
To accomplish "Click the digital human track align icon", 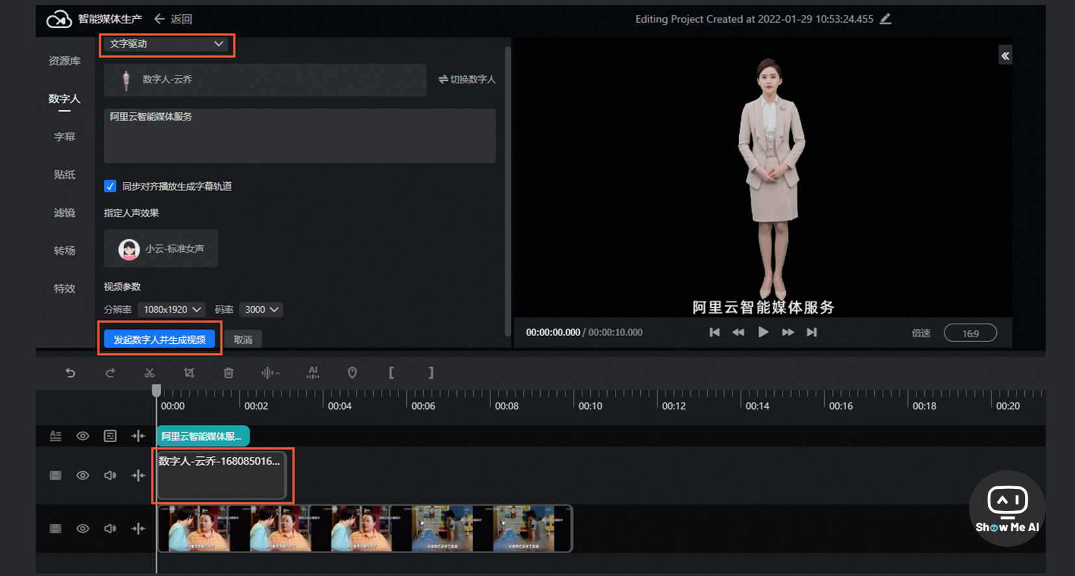I will click(x=138, y=475).
